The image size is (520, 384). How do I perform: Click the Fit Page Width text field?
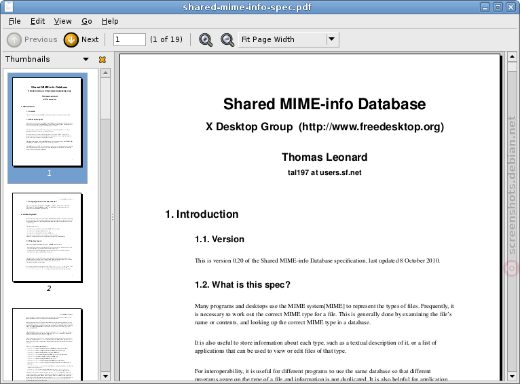pos(282,39)
